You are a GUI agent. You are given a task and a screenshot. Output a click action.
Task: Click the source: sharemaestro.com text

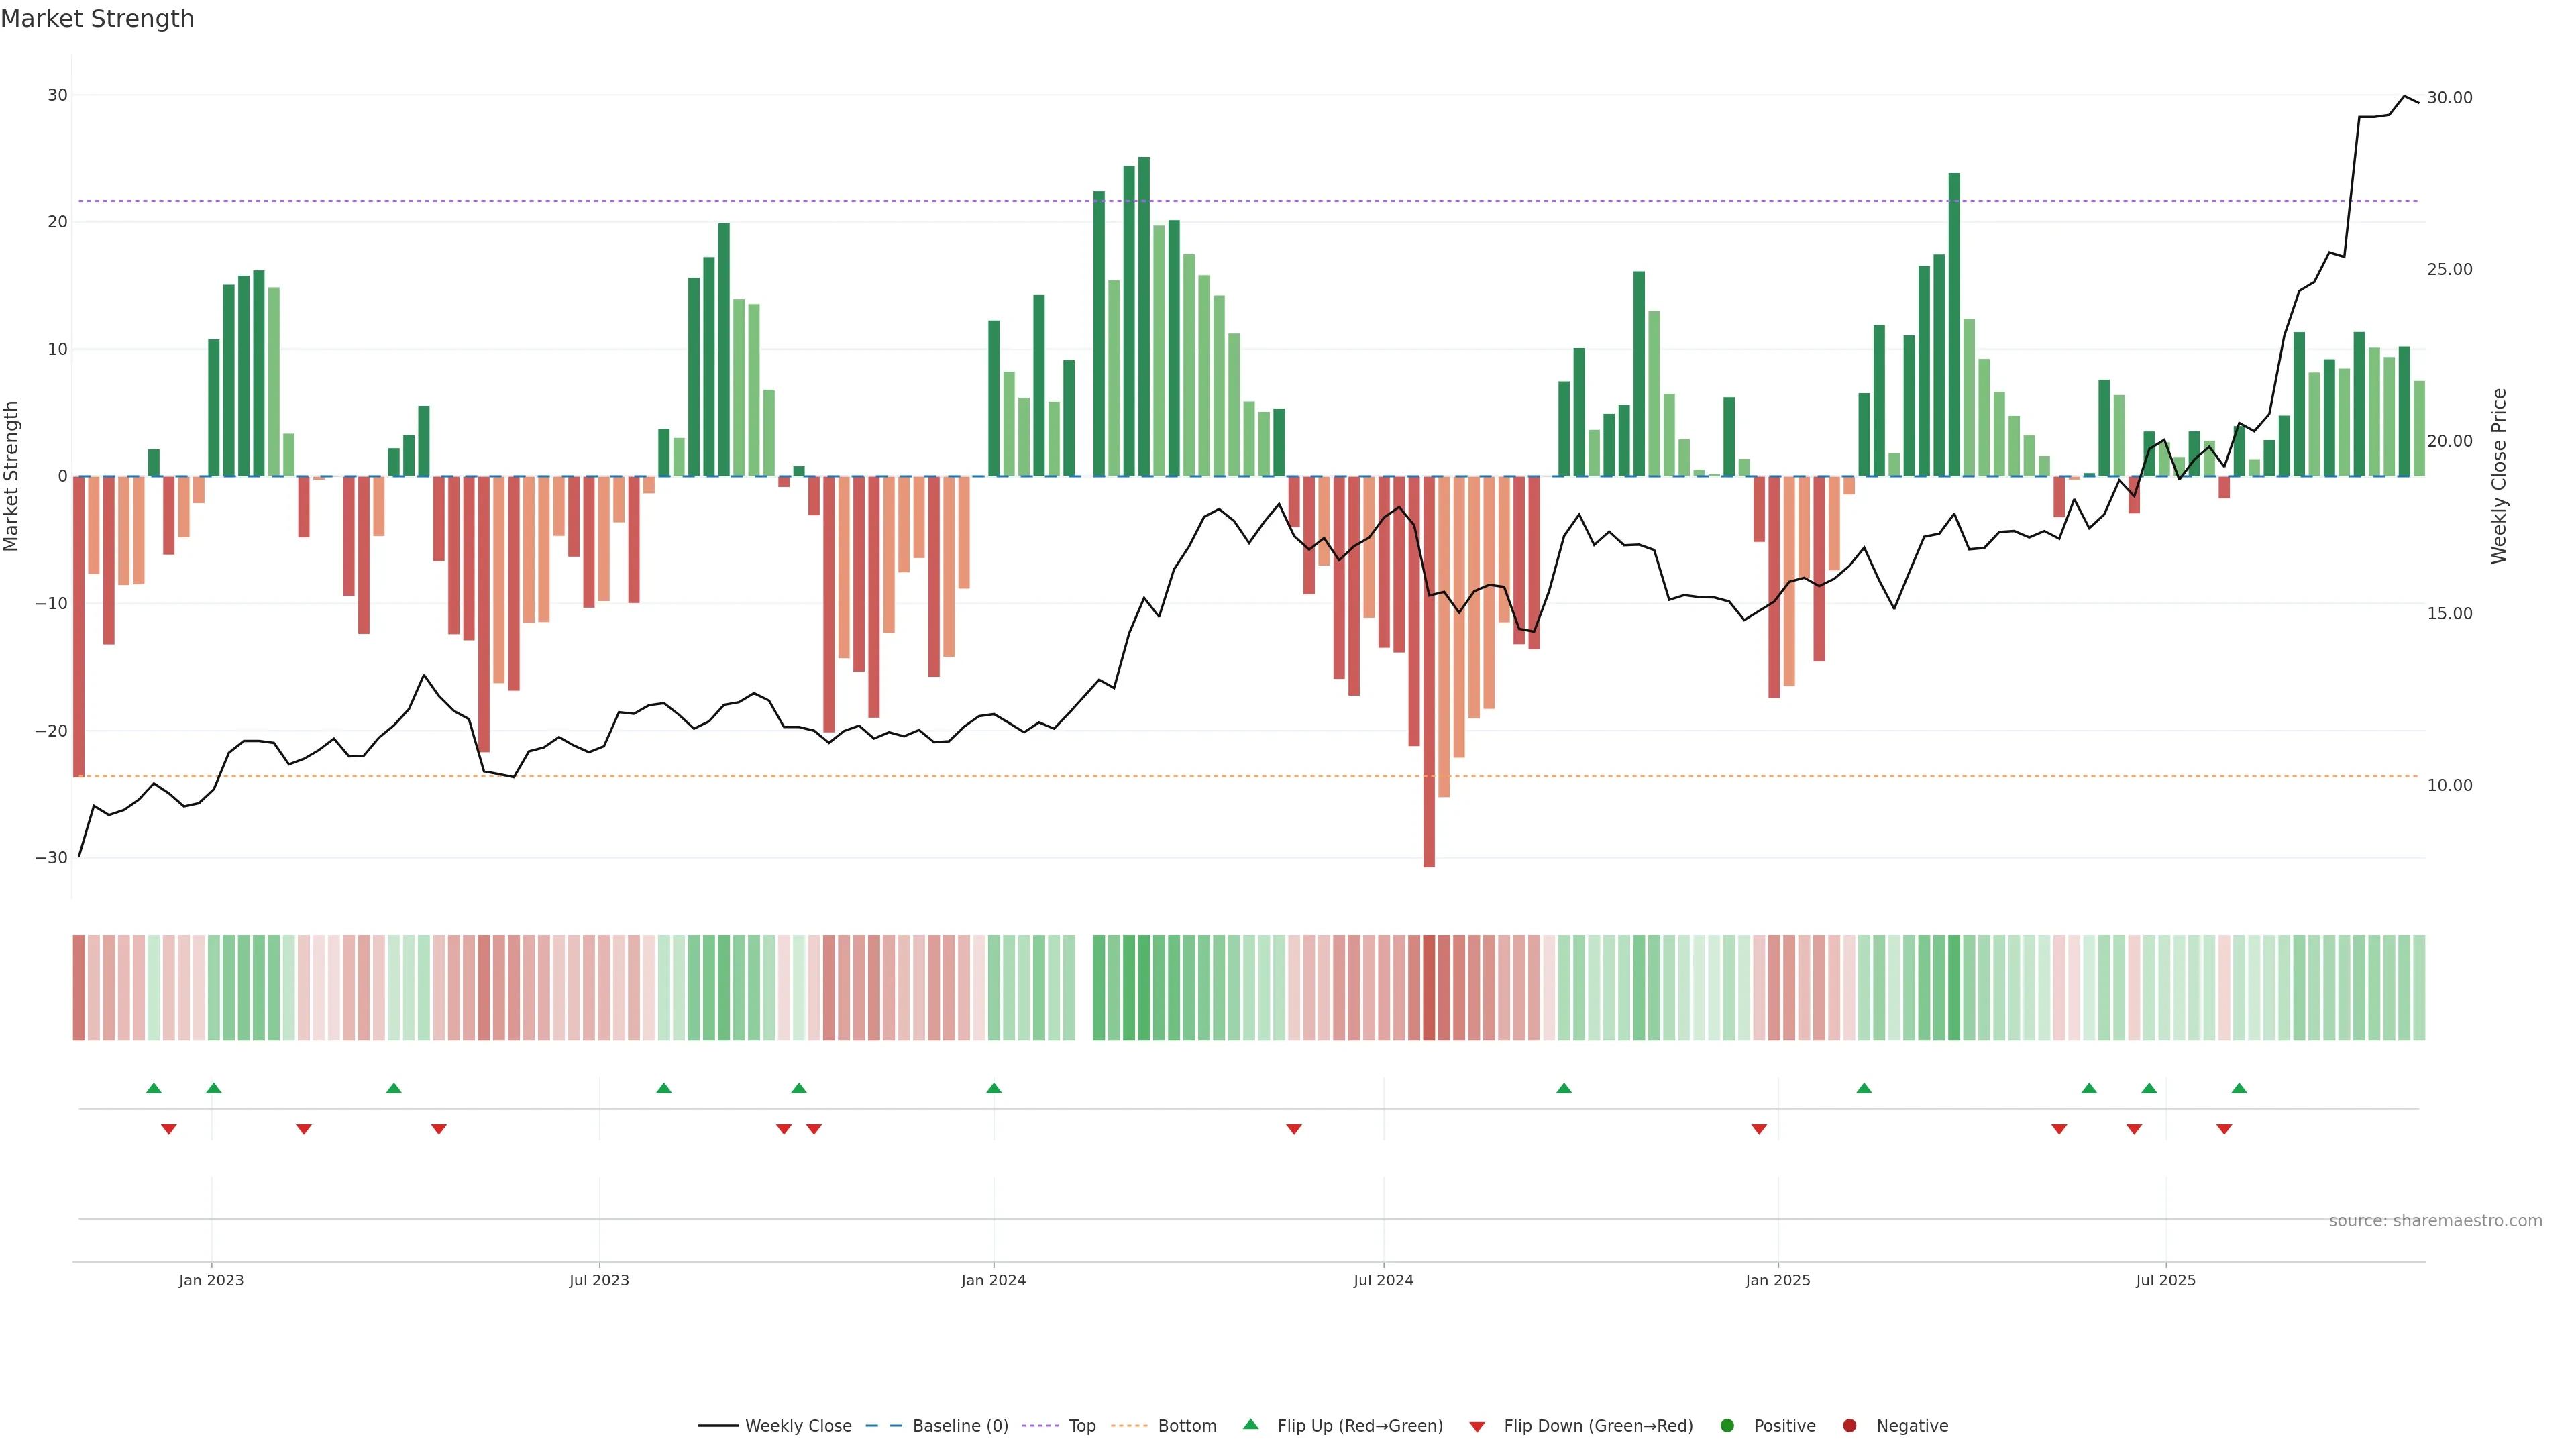pyautogui.click(x=2435, y=1221)
